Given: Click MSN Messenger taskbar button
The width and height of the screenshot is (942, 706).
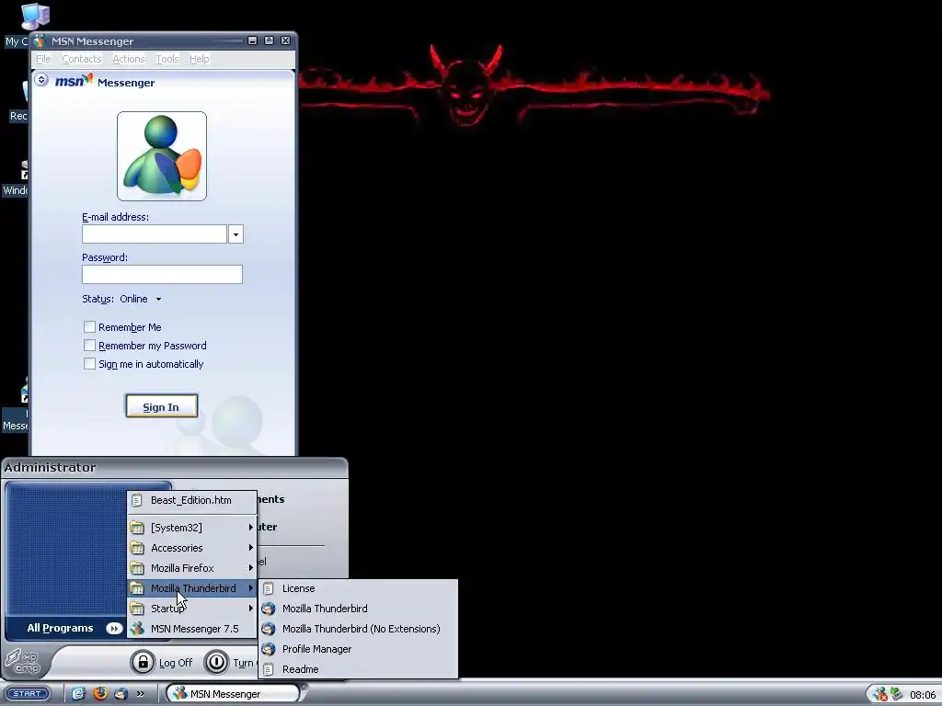Looking at the screenshot, I should point(233,693).
